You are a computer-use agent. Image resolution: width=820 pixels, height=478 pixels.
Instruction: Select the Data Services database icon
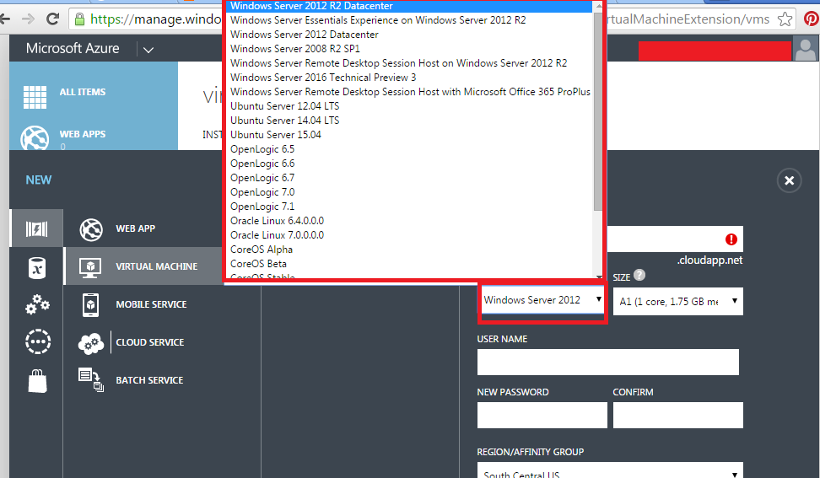pyautogui.click(x=36, y=268)
